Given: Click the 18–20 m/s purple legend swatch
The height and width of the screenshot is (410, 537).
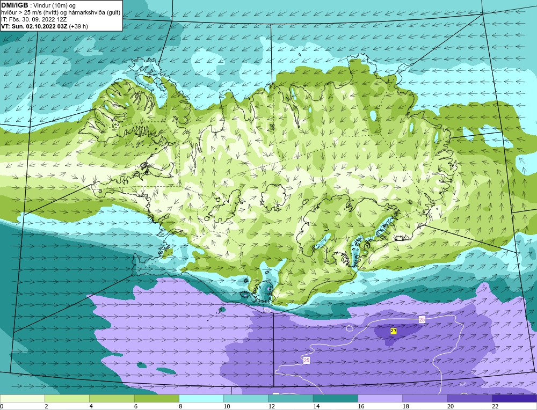Looking at the screenshot, I should point(425,399).
